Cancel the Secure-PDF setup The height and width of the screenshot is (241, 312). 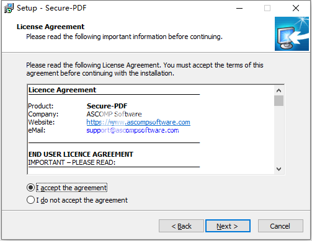280,226
